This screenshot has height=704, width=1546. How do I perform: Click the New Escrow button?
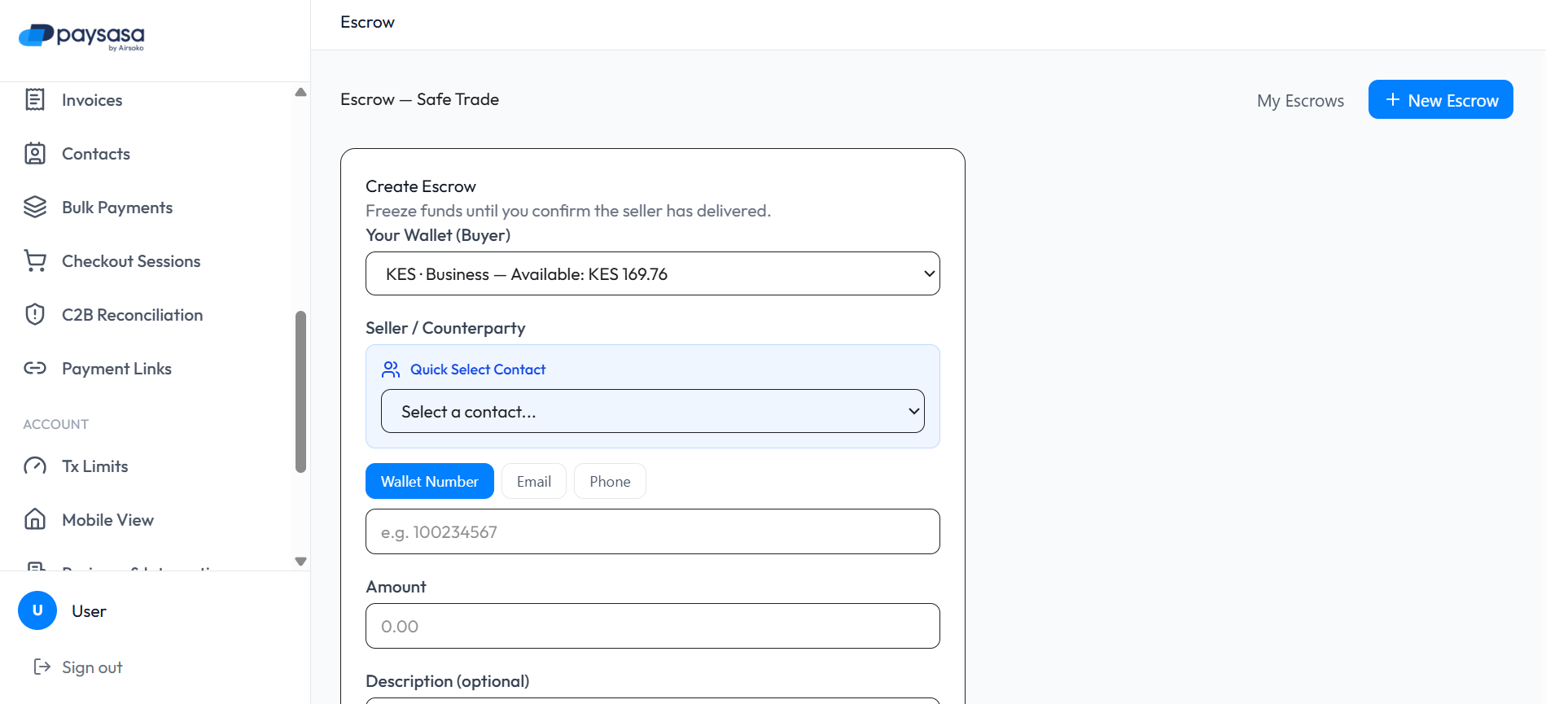(x=1441, y=99)
